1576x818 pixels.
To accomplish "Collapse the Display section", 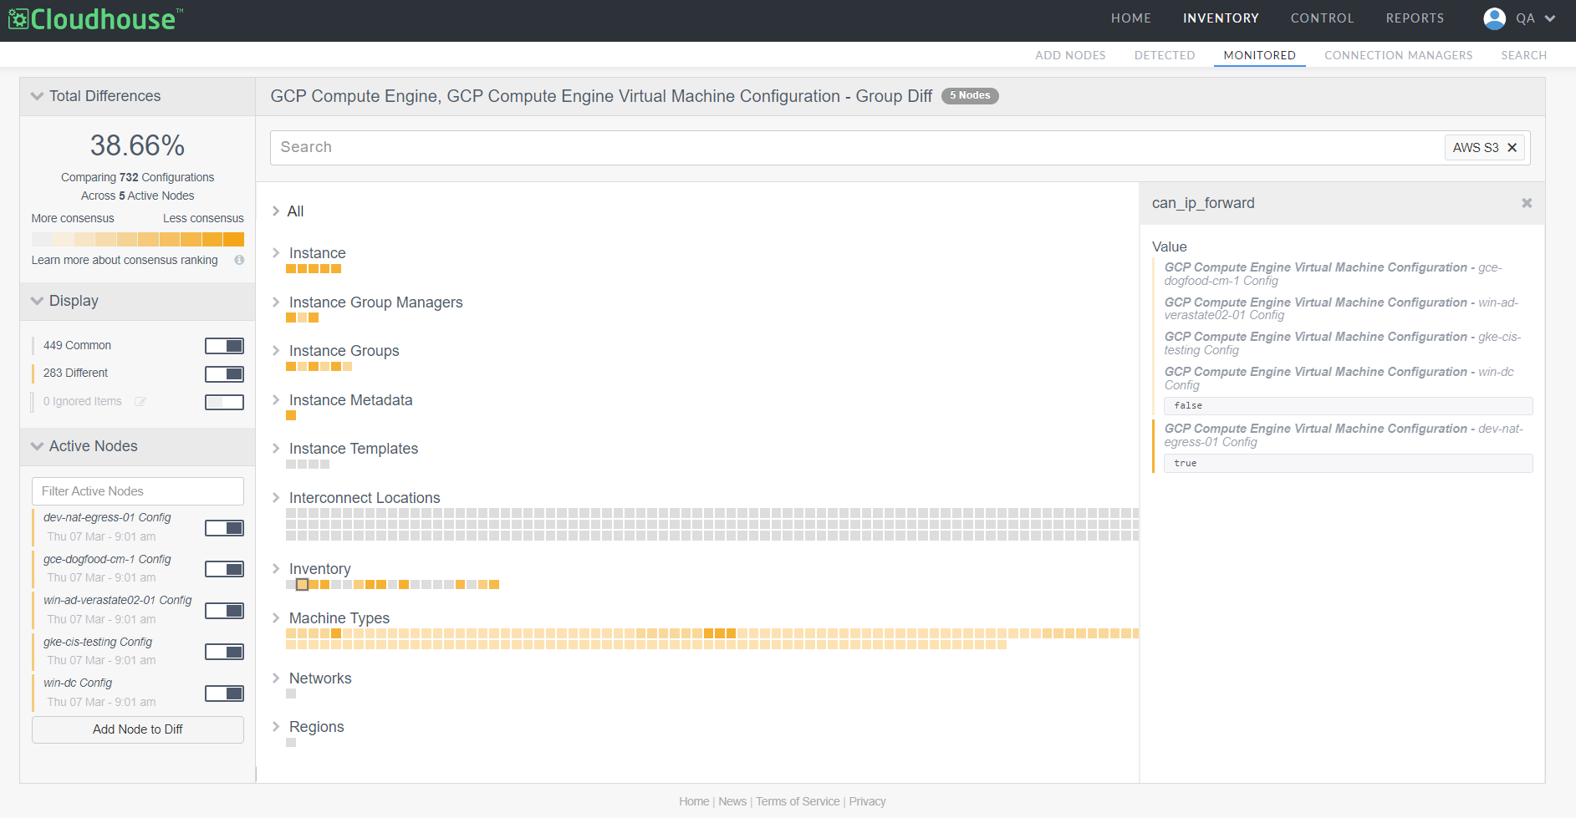I will coord(37,301).
